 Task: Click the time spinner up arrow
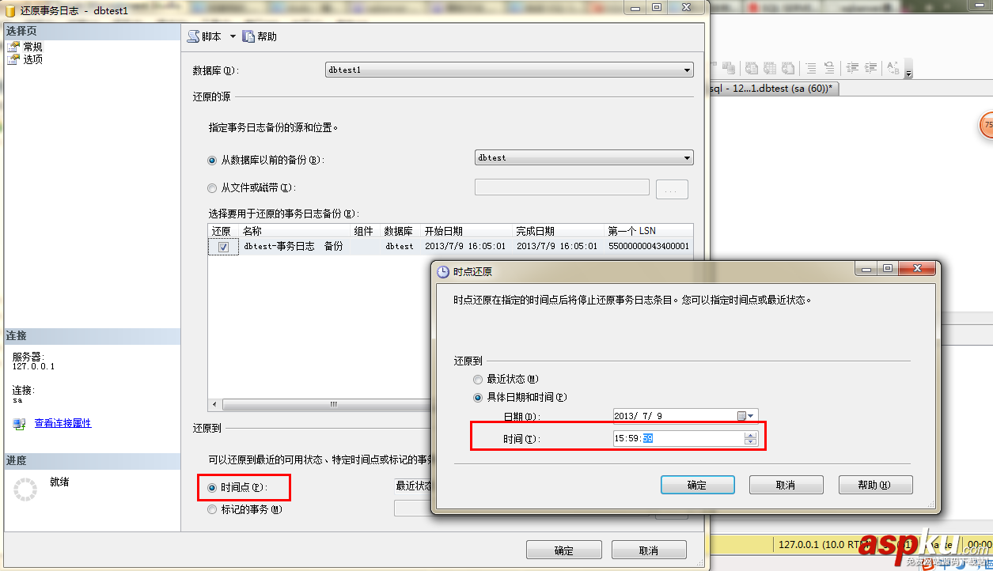[x=750, y=434]
